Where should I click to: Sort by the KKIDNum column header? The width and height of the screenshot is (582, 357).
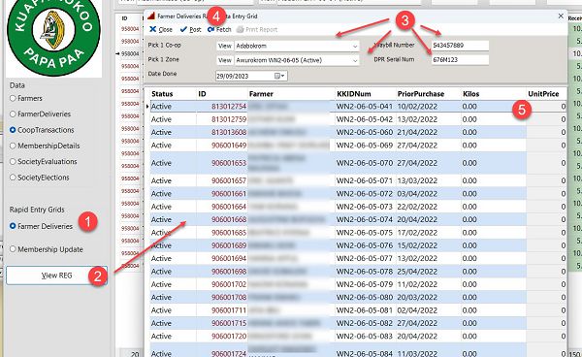pyautogui.click(x=354, y=94)
